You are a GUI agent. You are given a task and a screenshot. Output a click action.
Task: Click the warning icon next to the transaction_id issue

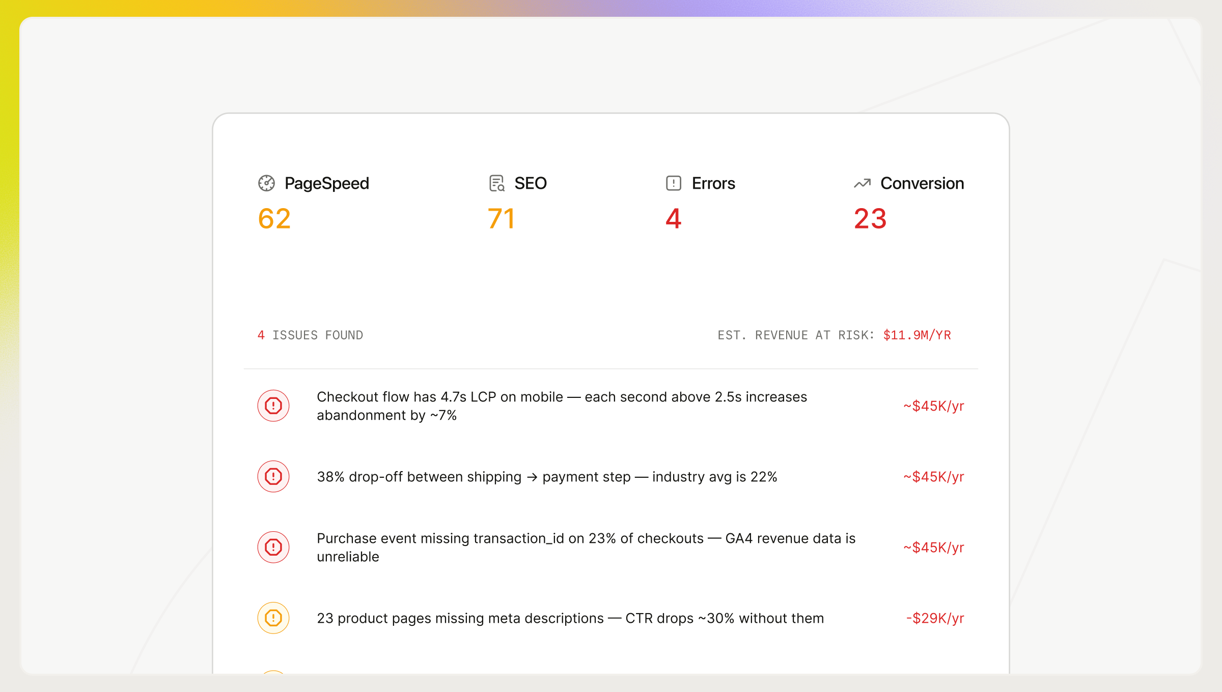point(273,547)
